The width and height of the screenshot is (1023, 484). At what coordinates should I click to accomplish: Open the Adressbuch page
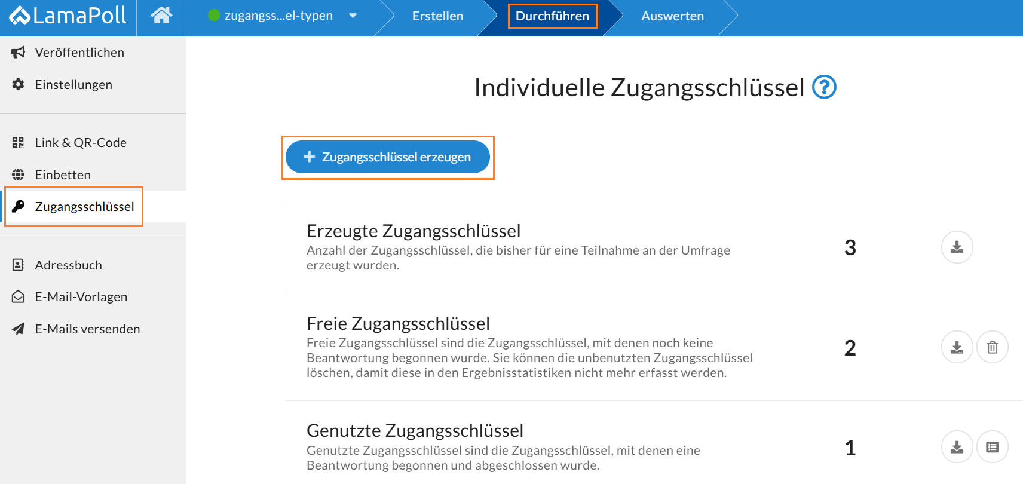(68, 265)
